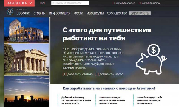The height and width of the screenshot is (107, 179).
Task: Click the magnifier icon in search box
Action: (x=53, y=3)
